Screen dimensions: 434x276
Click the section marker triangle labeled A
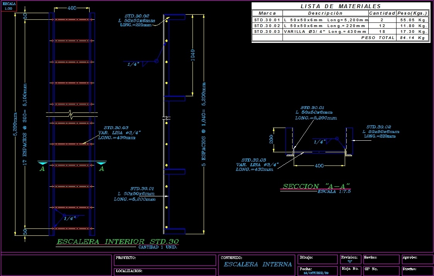pyautogui.click(x=43, y=164)
